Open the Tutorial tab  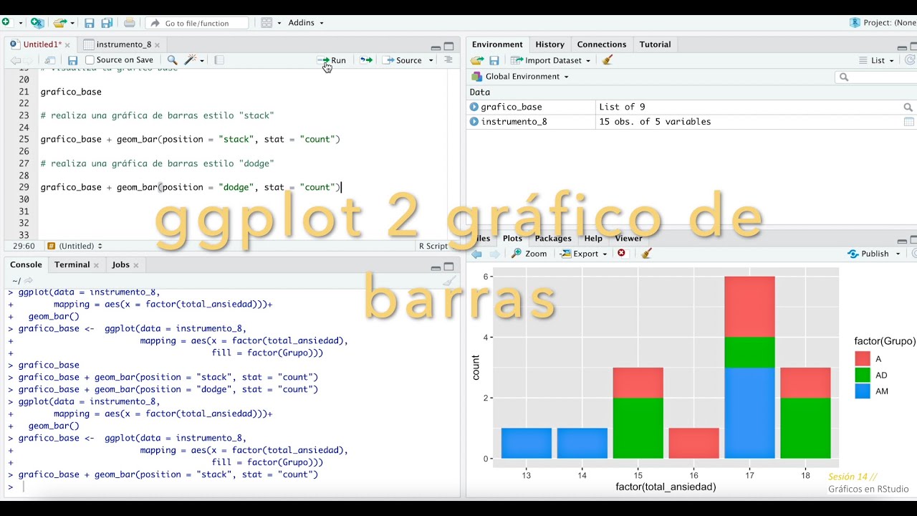(x=655, y=44)
